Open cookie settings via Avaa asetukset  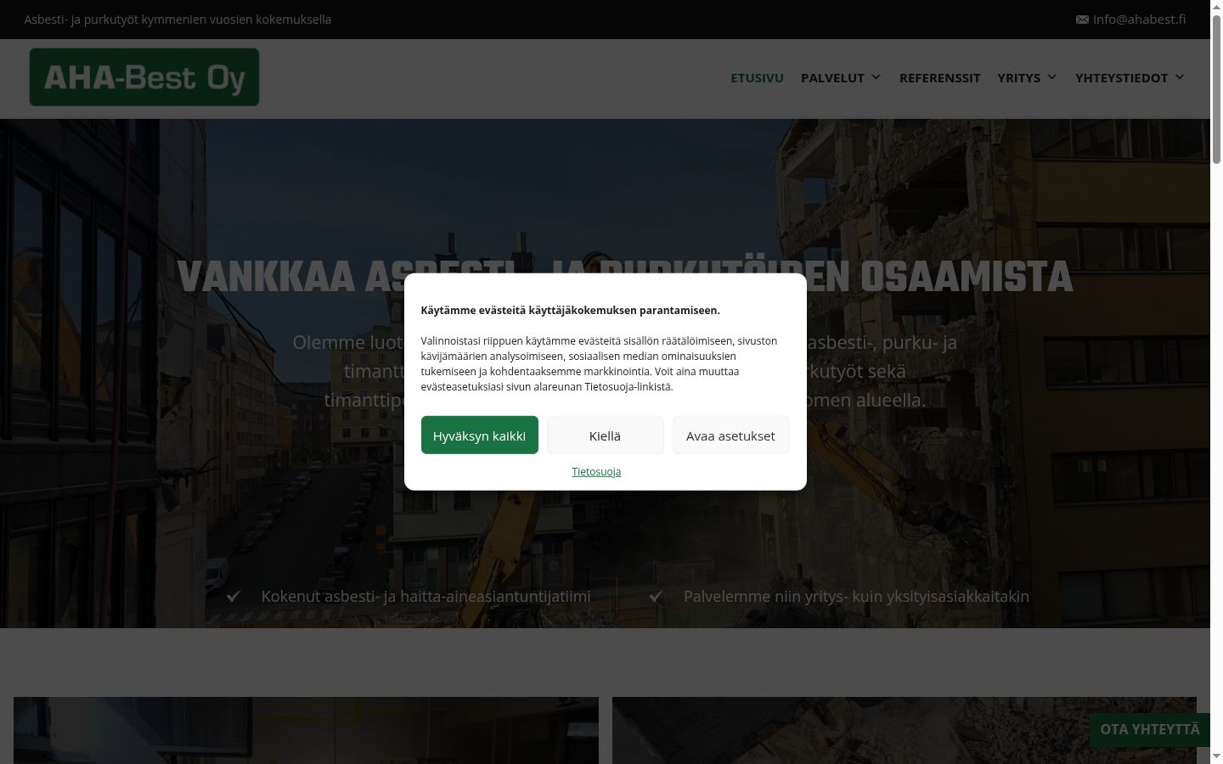click(x=730, y=435)
